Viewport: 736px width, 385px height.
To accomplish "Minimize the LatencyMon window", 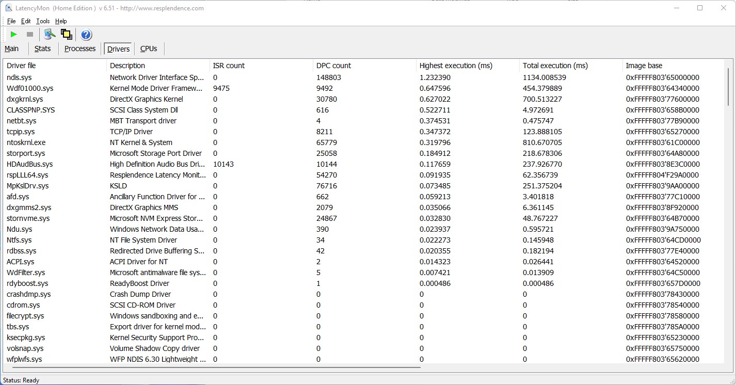I will pyautogui.click(x=676, y=8).
